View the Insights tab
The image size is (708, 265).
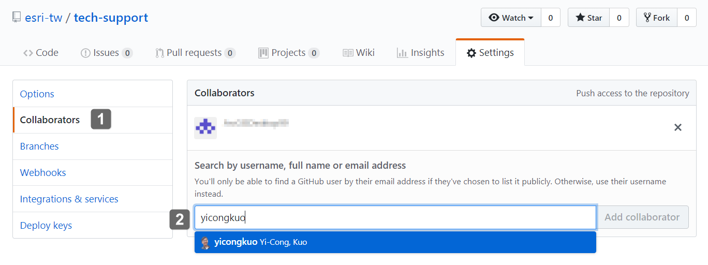click(x=420, y=53)
